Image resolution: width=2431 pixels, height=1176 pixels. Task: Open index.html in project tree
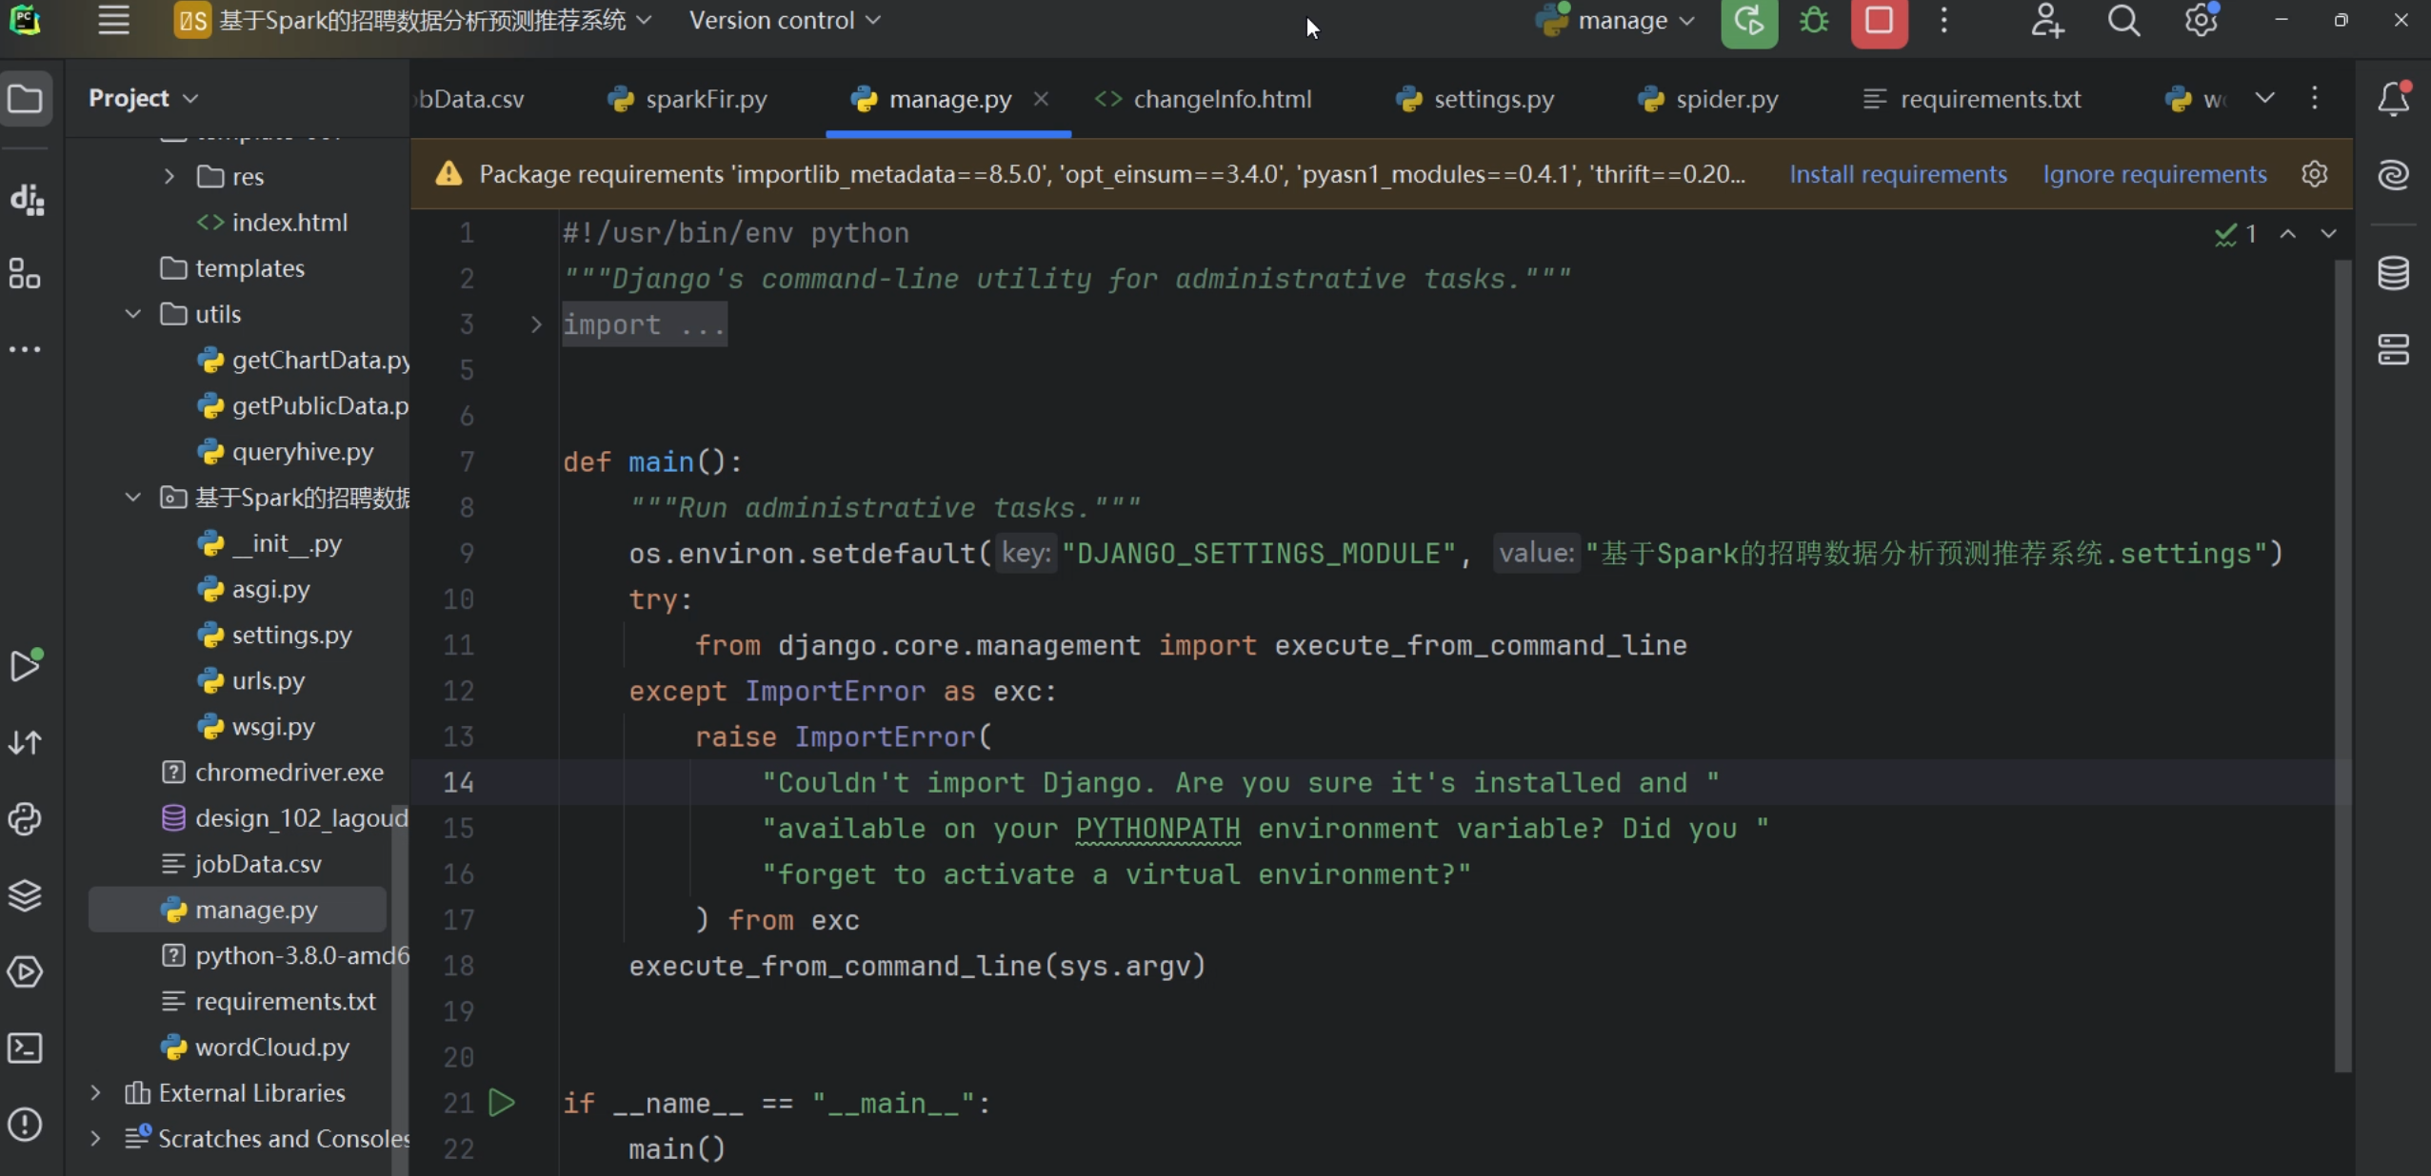(x=289, y=223)
